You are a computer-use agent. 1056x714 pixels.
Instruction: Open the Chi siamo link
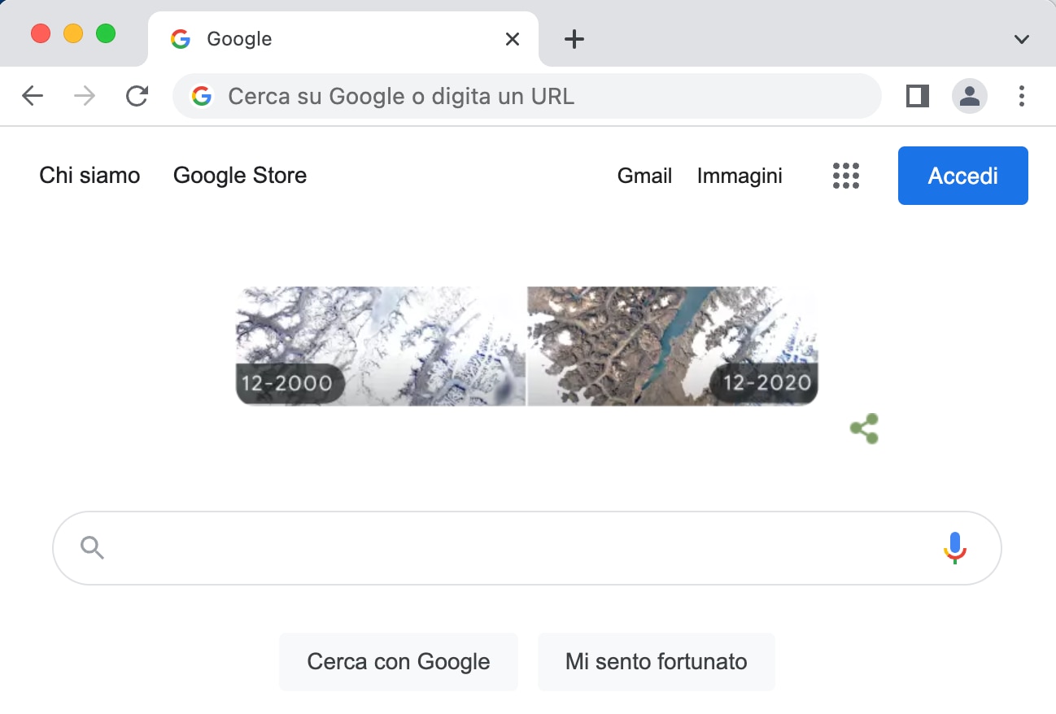point(89,176)
